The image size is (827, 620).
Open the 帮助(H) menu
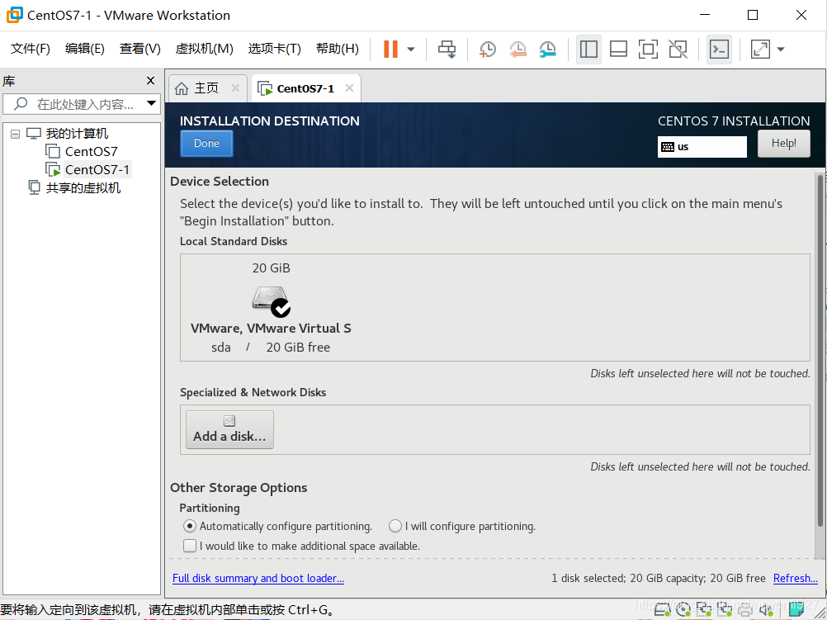337,49
